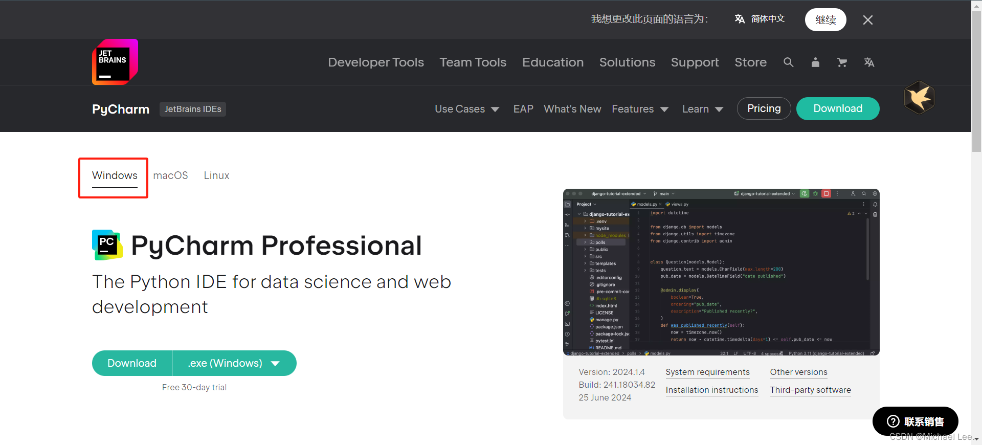This screenshot has width=982, height=445.
Task: Click the PyCharm product title
Action: point(121,109)
